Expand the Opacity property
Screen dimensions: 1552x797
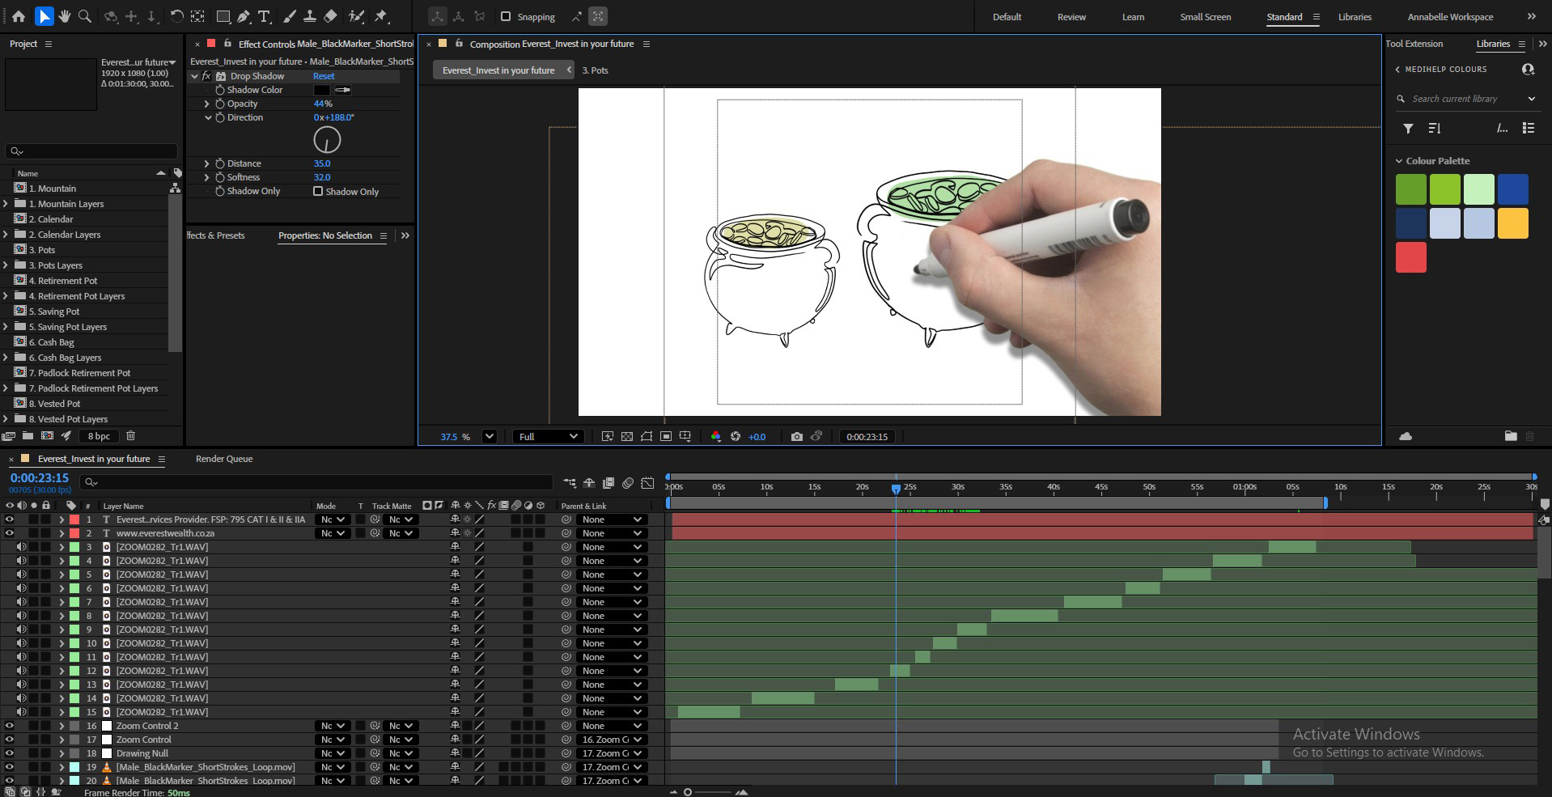[x=207, y=104]
